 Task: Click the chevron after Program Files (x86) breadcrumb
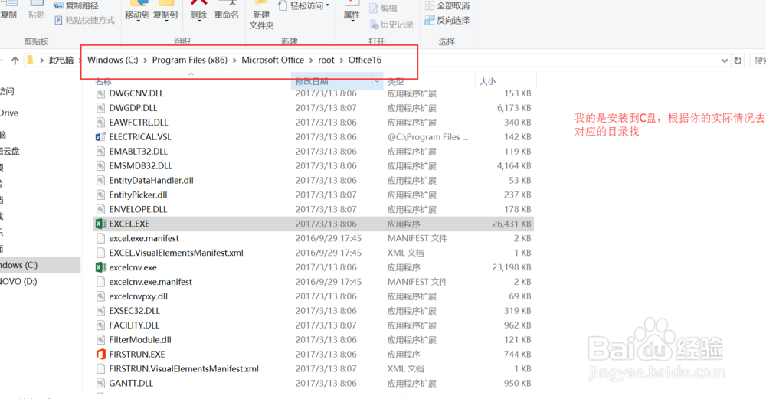[x=234, y=60]
